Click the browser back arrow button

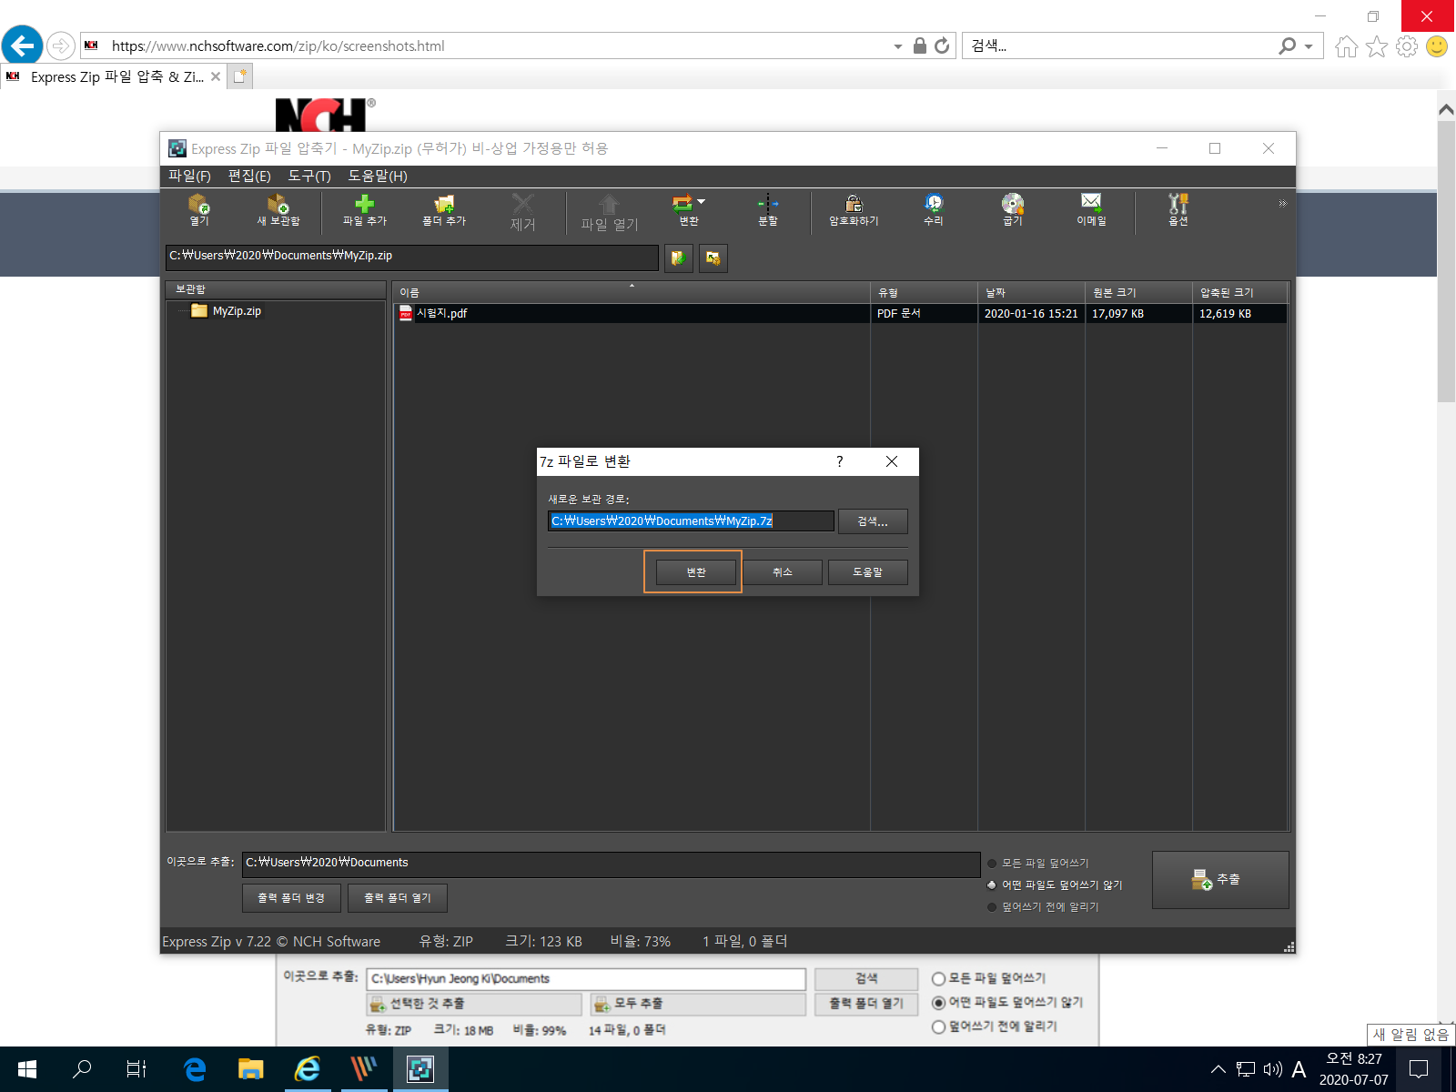coord(22,45)
